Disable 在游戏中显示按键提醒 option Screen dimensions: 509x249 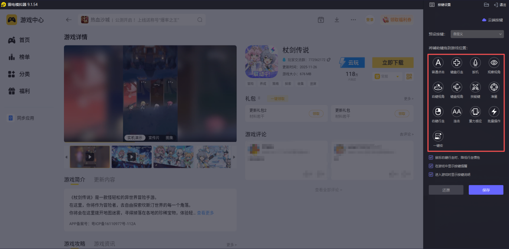point(431,166)
